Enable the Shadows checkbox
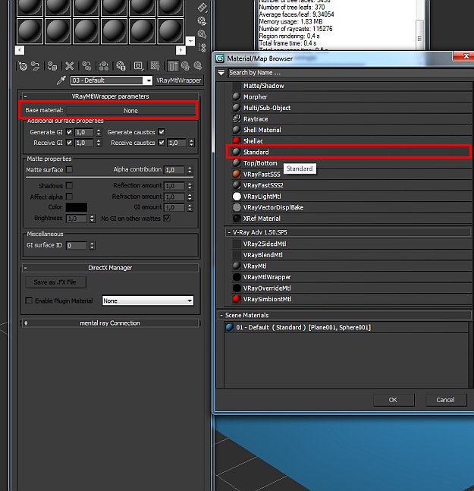Image resolution: width=474 pixels, height=491 pixels. click(70, 186)
